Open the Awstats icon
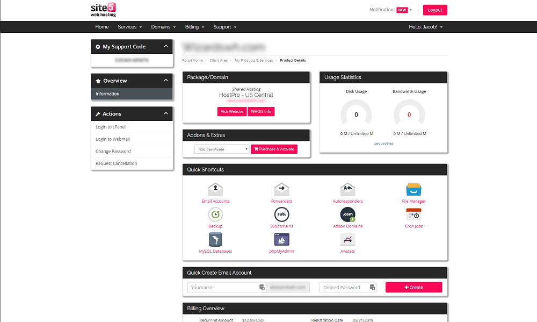Screen dimensions: 537x322 pyautogui.click(x=347, y=240)
